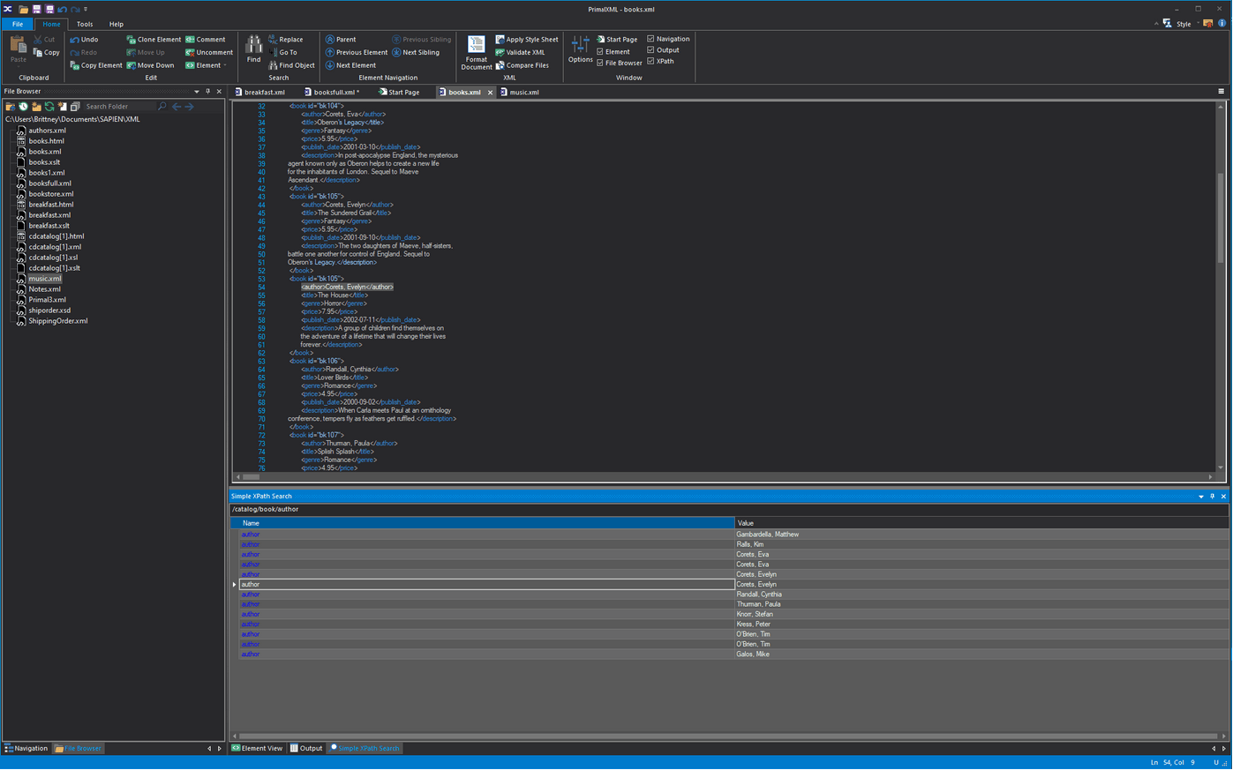Close the books.xml tab
The image size is (1233, 770).
pyautogui.click(x=491, y=93)
